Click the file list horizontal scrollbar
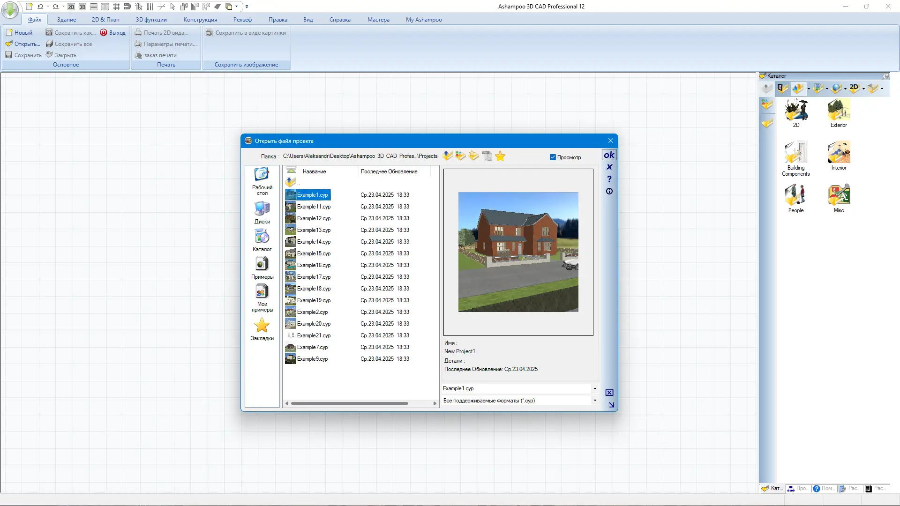 click(x=349, y=403)
